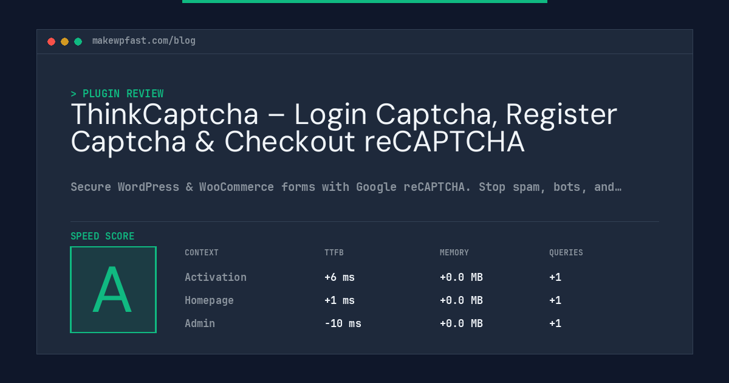Click the SPEED SCORE label

pos(103,236)
